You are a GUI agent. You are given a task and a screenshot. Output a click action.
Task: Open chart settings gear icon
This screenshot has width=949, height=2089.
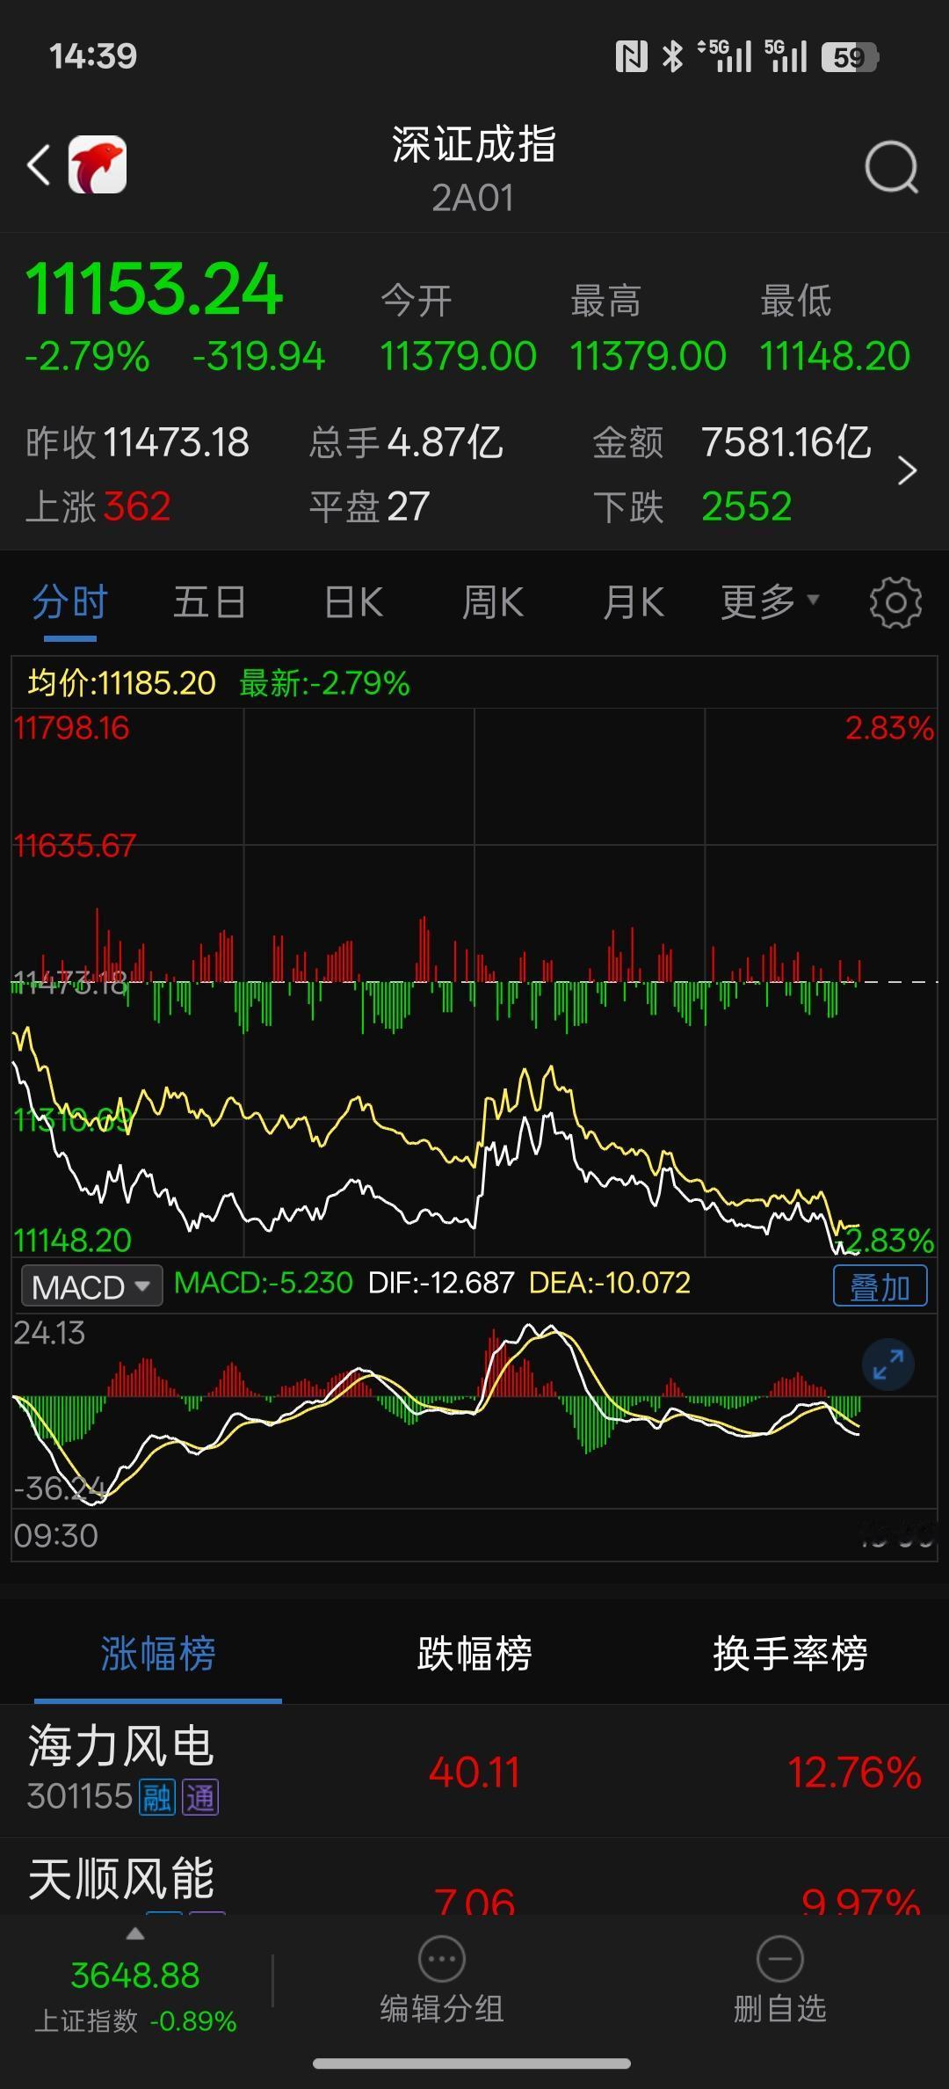pyautogui.click(x=895, y=603)
